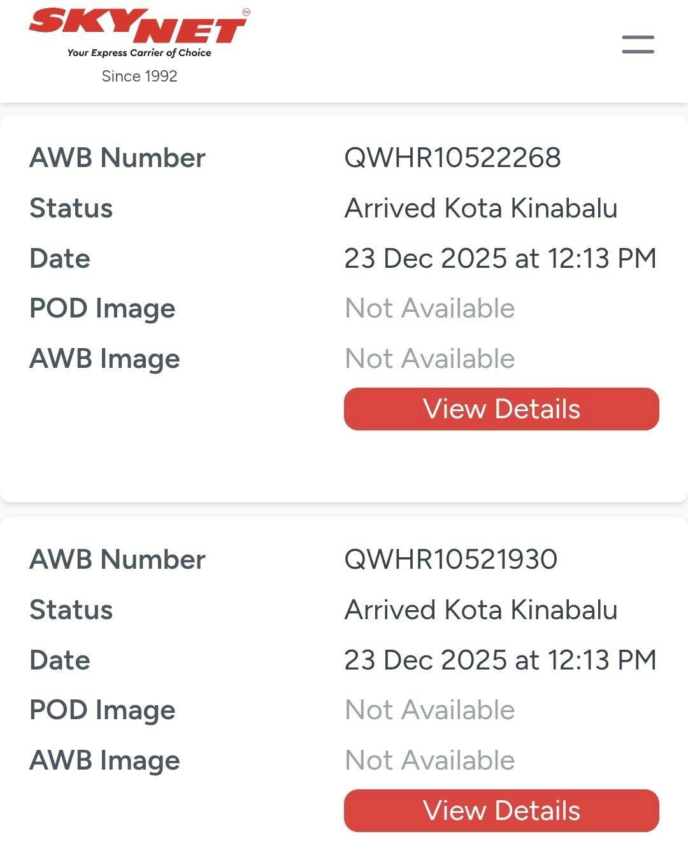Click "Your Express Carrier of Choice" tagline

coord(139,53)
